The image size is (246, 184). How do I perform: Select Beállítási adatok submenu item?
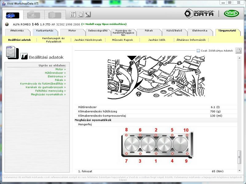pos(19,40)
